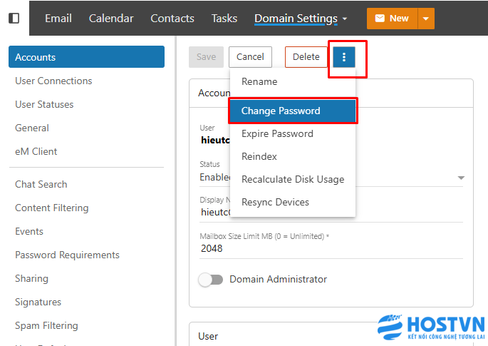Click the Mailbox Size Limit field
The image size is (488, 346).
[331, 248]
